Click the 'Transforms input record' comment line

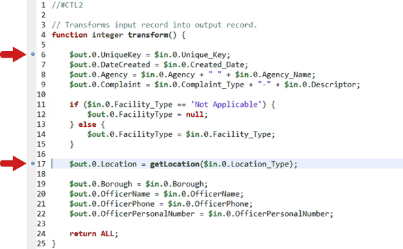(x=154, y=25)
